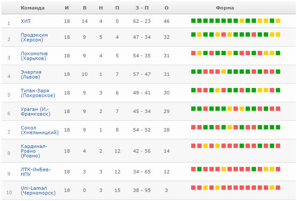
Task: Click first red form square for Локомотив
Action: (x=193, y=53)
